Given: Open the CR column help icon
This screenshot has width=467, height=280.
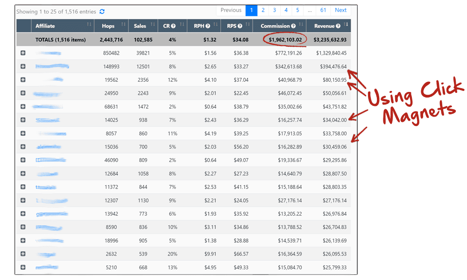Looking at the screenshot, I should tap(173, 26).
